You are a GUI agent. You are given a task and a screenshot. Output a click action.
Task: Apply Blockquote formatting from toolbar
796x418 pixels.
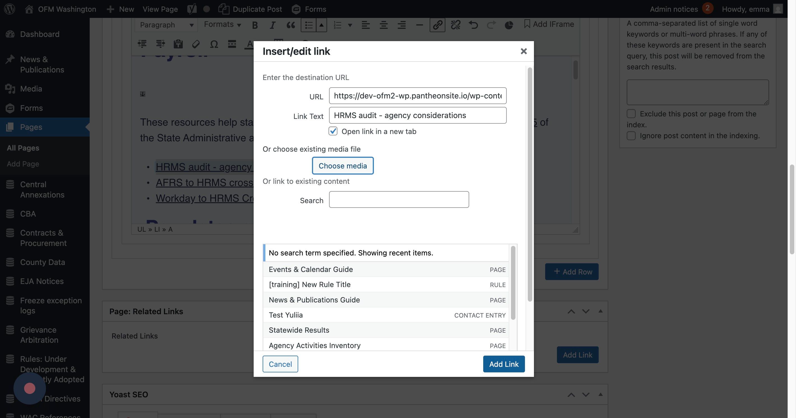[290, 25]
